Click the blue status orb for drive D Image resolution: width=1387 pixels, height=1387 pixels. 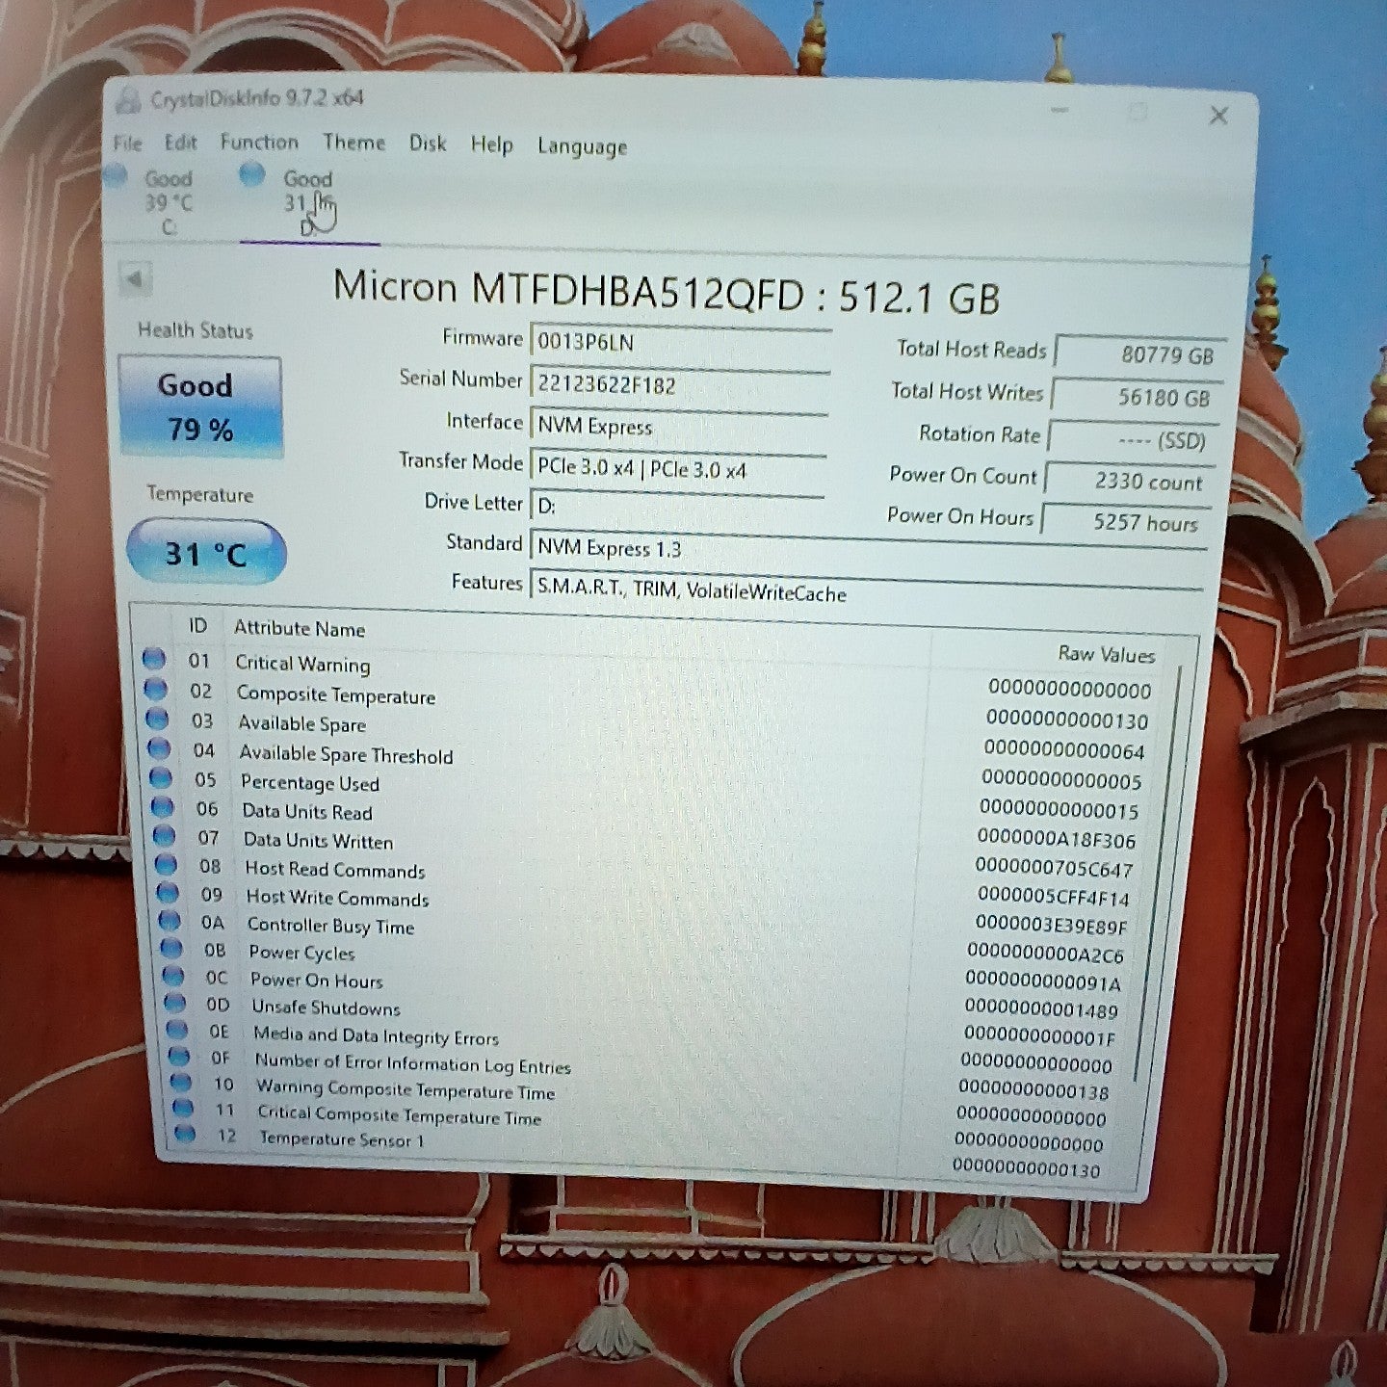click(x=251, y=175)
